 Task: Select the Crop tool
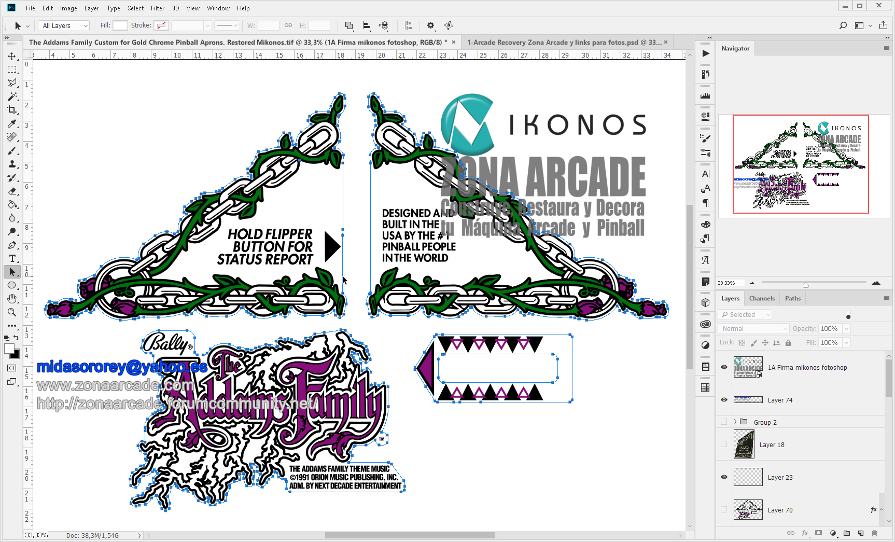tap(12, 110)
